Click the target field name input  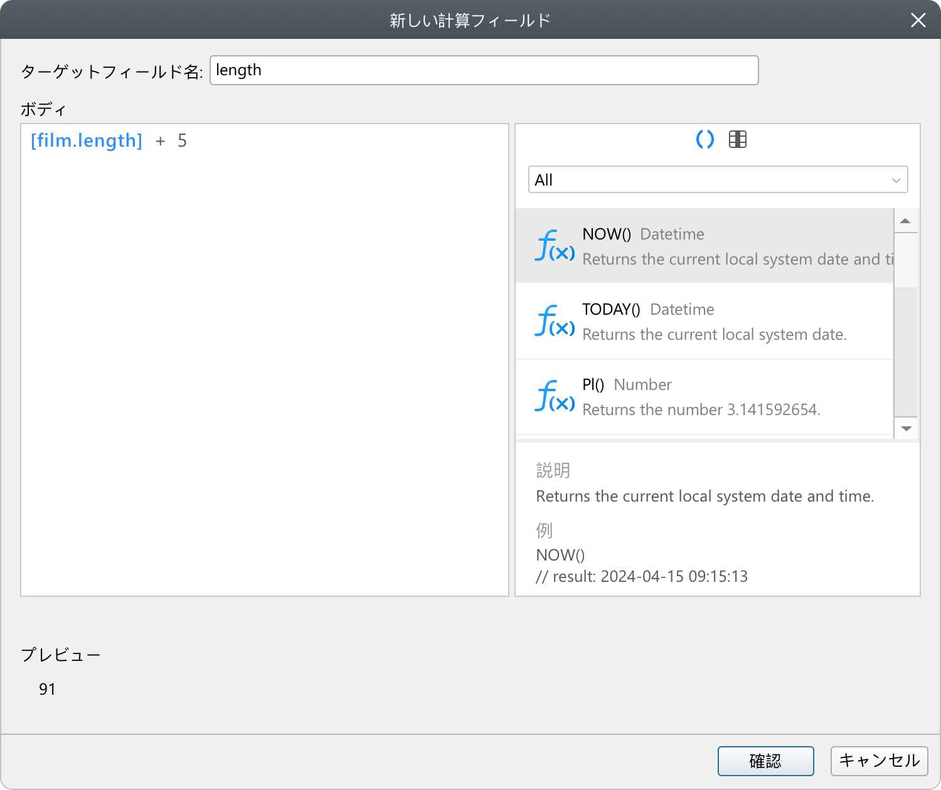(x=484, y=70)
